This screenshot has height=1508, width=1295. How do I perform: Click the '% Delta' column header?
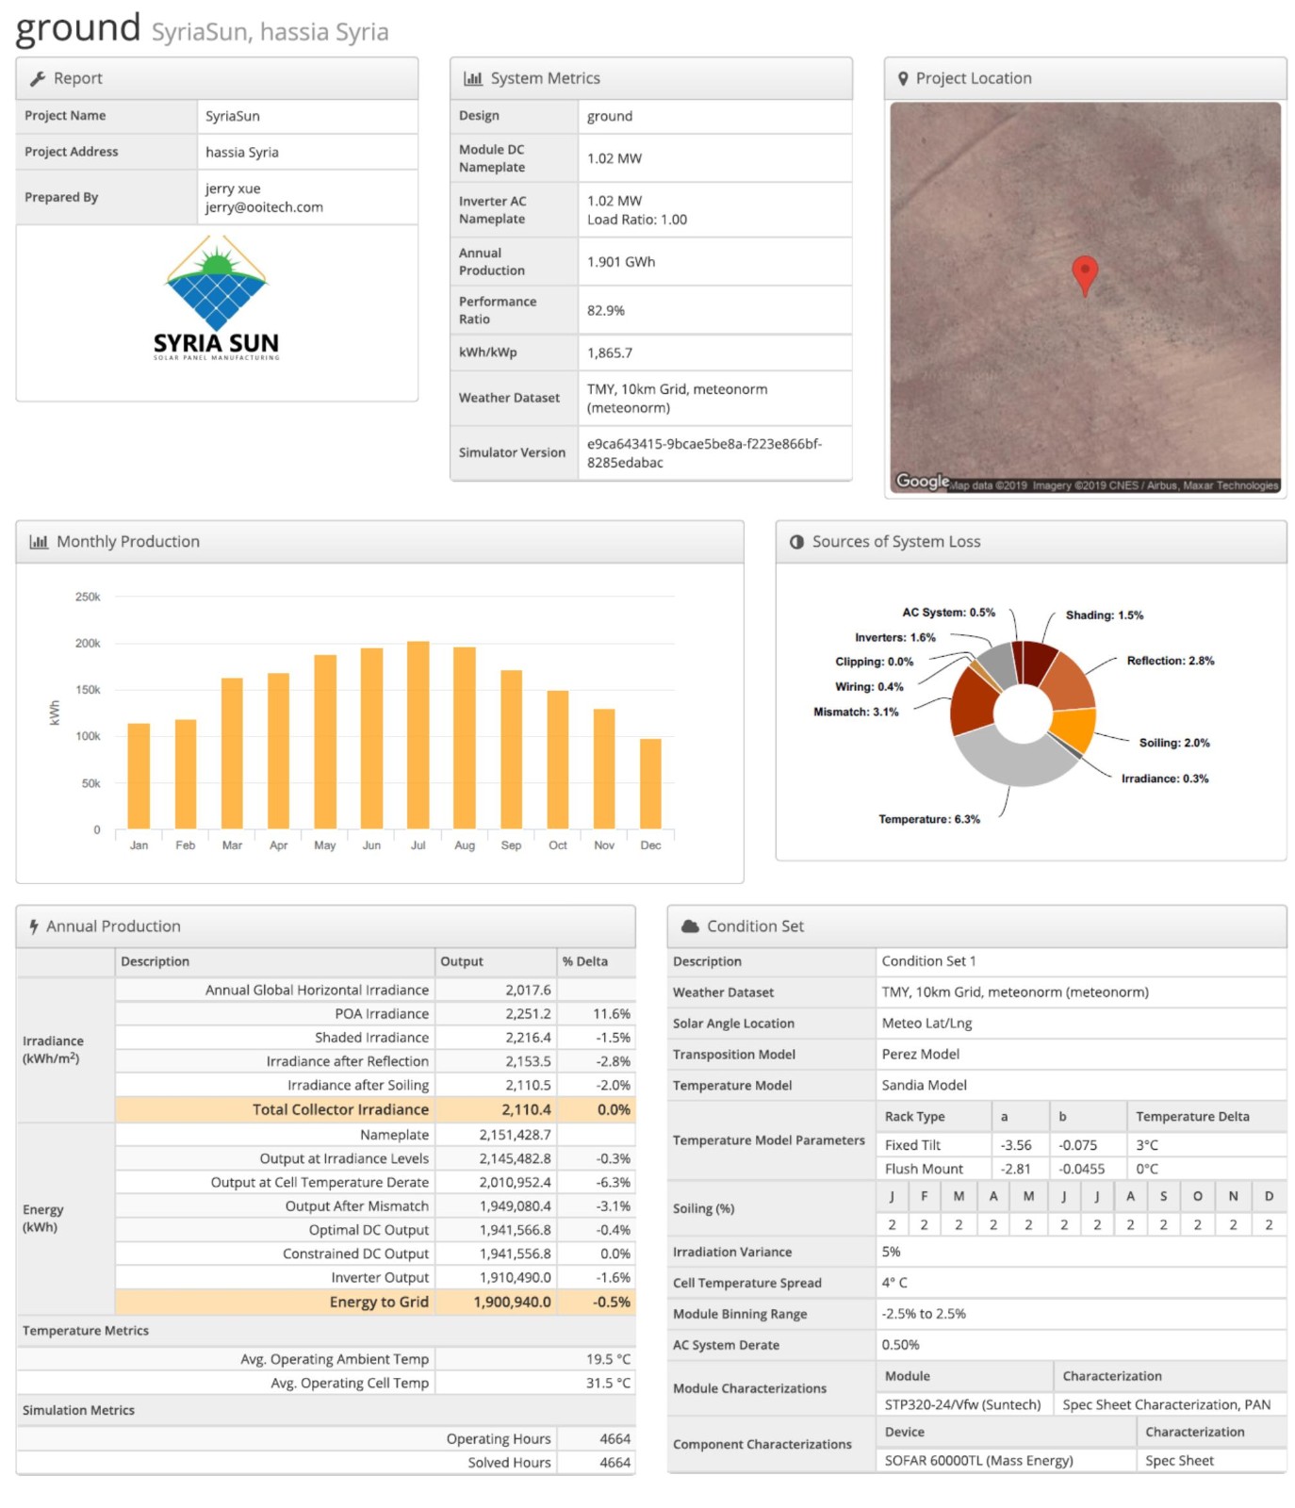[x=585, y=961]
